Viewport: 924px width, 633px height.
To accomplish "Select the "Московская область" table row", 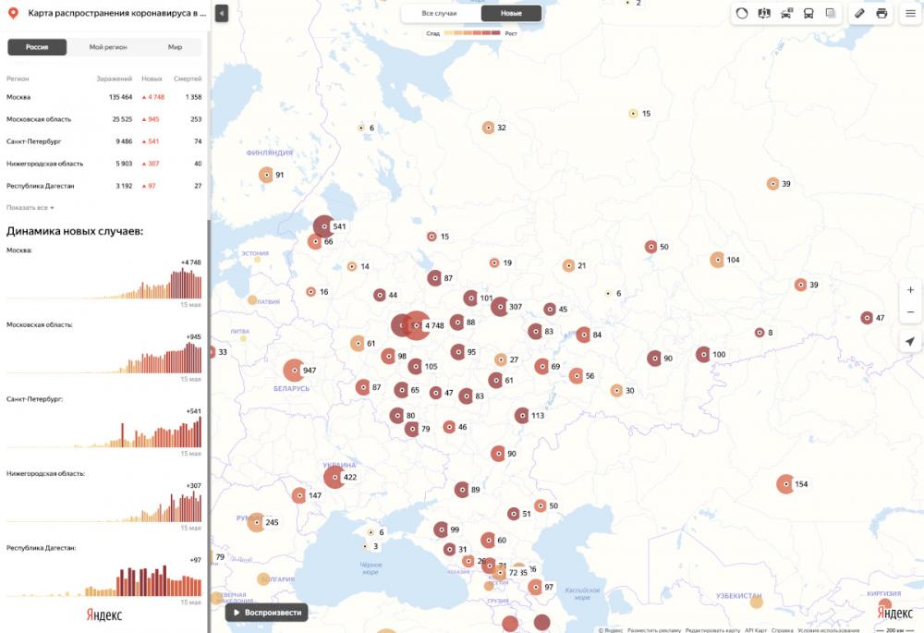I will coord(103,119).
